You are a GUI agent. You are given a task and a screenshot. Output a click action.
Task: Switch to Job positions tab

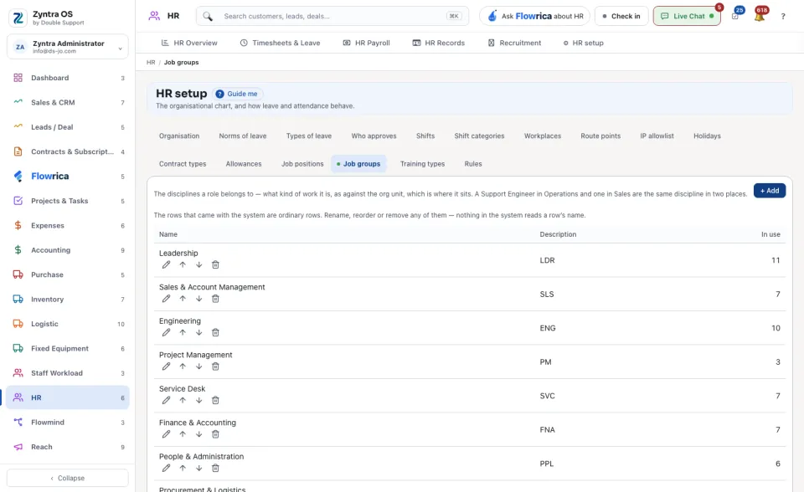click(x=302, y=164)
